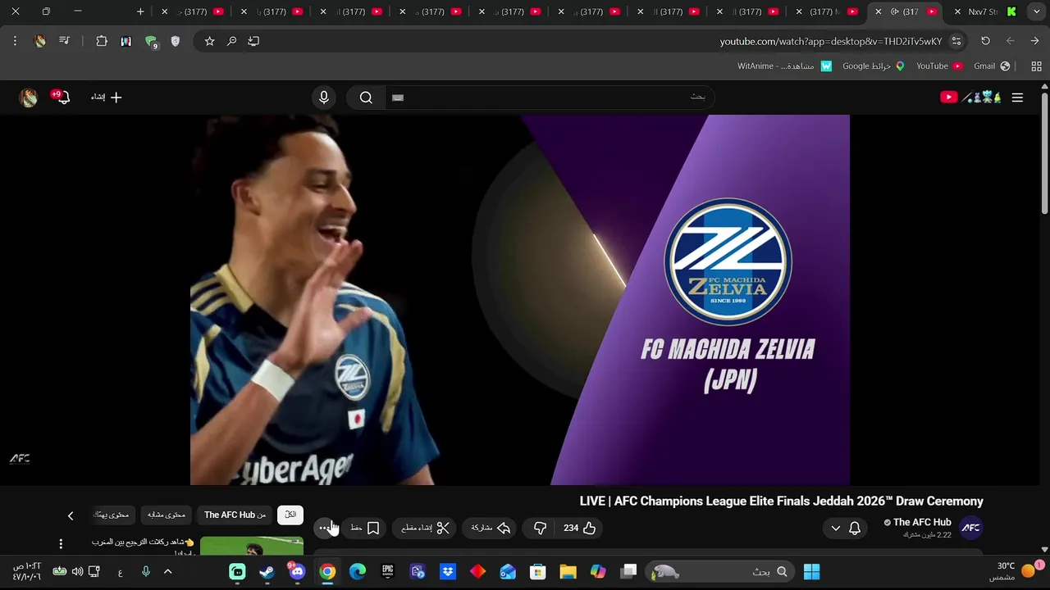Click the إنشاء create button
1050x590 pixels.
point(106,98)
